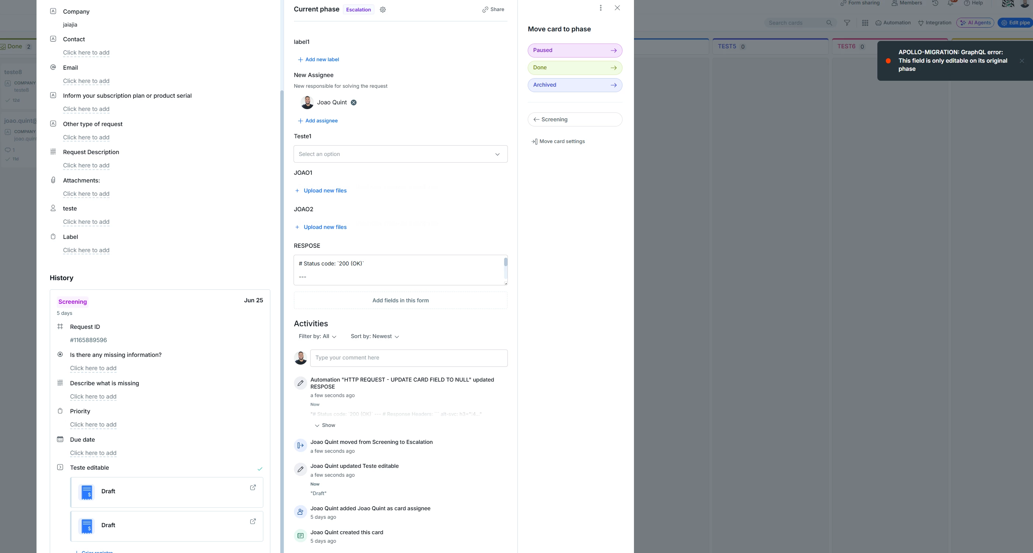Screen dimensions: 1033x553
Task: Remove Joao Quint assignee with x icon
Action: coord(354,102)
